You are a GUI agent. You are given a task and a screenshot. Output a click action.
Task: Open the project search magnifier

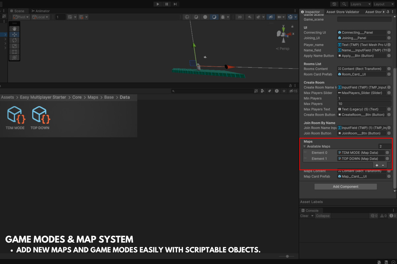(x=173, y=91)
